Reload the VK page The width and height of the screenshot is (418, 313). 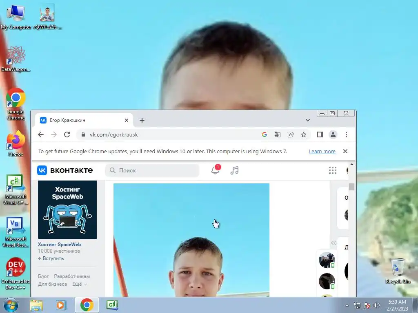point(67,134)
